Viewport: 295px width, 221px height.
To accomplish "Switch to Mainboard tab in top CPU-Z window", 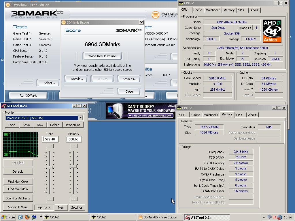I will (x=213, y=10).
